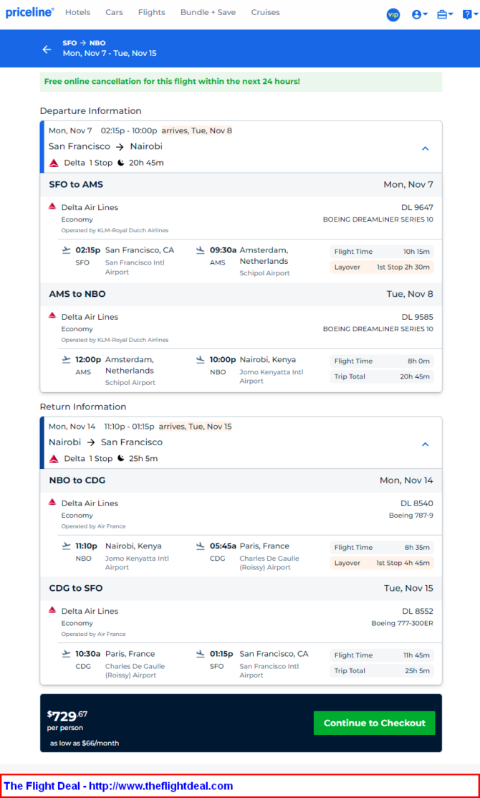Open the help question mark menu

pyautogui.click(x=470, y=15)
